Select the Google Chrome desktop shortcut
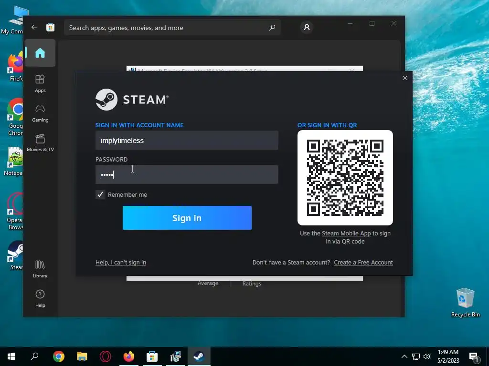Screen dimensions: 489x366 click(x=15, y=117)
